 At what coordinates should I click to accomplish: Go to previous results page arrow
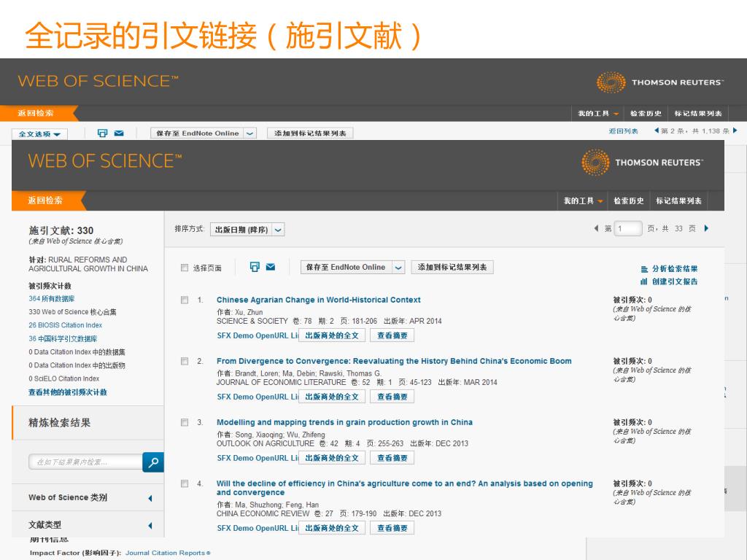[x=595, y=228]
